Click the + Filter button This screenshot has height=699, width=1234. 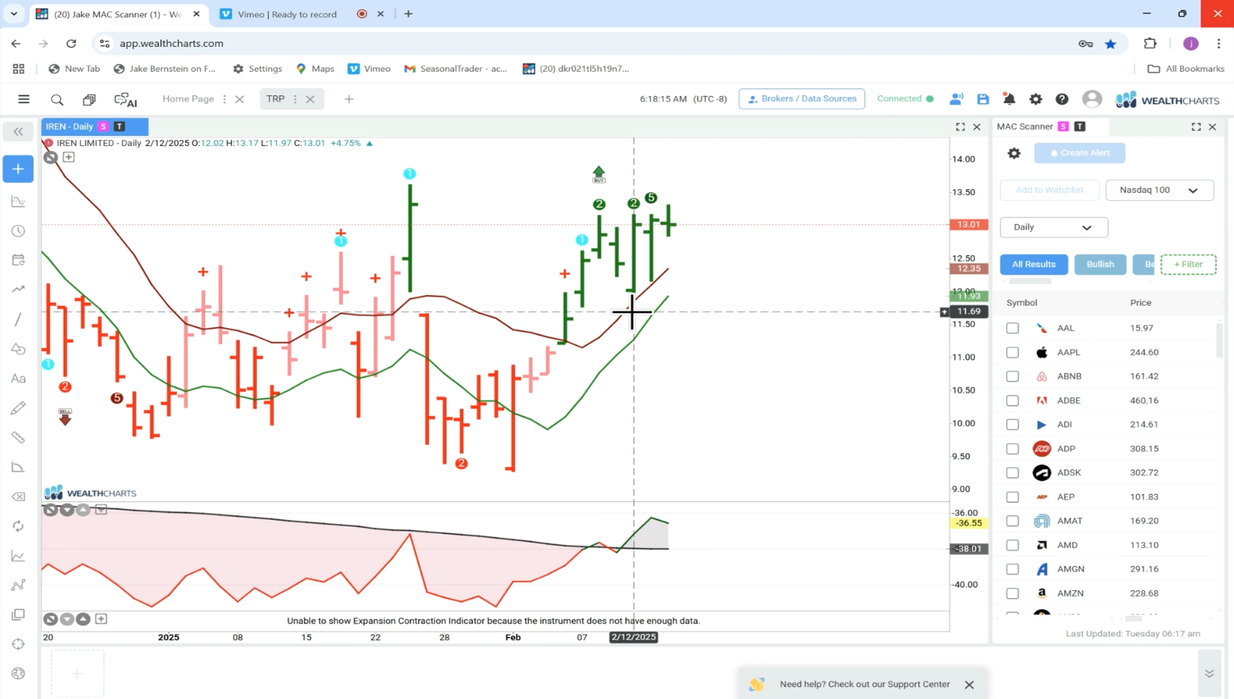click(x=1188, y=265)
